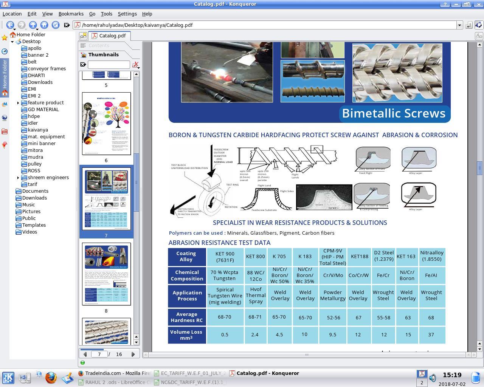
Task: Go up one folder level
Action: pyautogui.click(x=33, y=25)
